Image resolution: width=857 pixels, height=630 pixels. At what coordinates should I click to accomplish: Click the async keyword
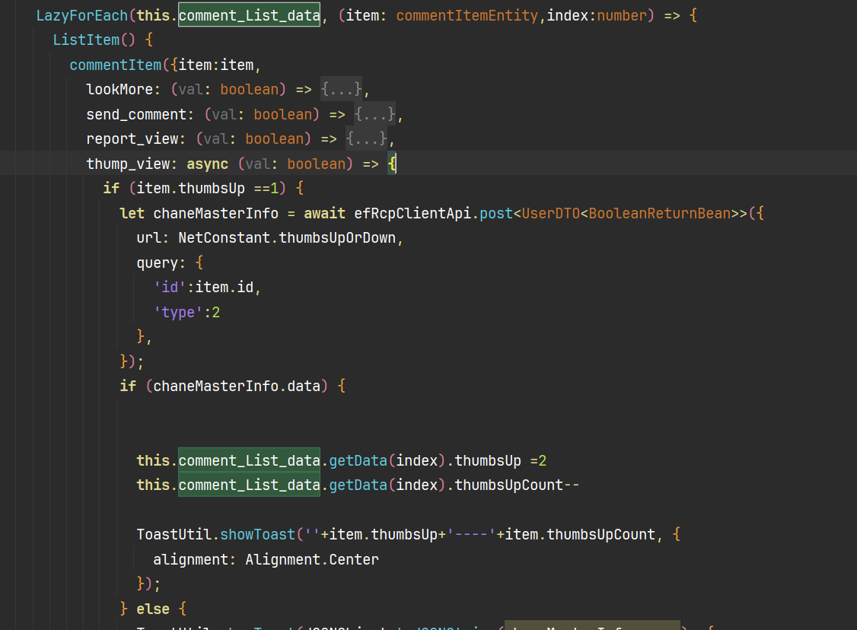(208, 164)
